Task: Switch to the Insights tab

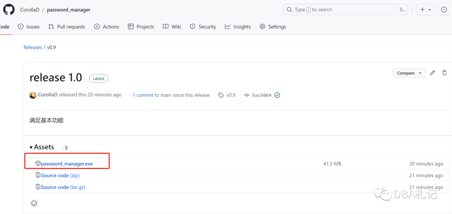Action: tap(238, 27)
